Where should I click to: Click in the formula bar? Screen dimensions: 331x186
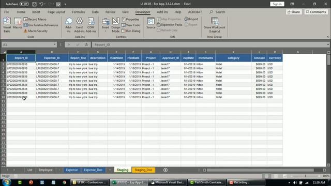[209, 44]
